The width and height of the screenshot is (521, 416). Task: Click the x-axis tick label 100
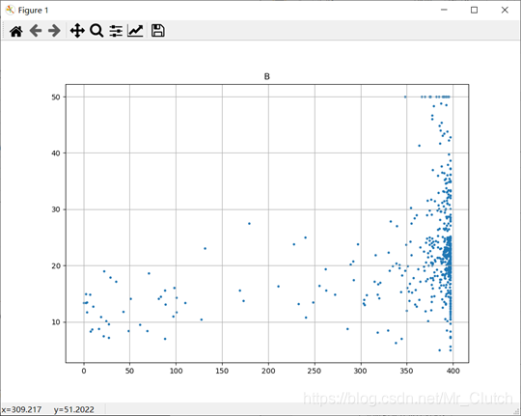click(x=177, y=371)
